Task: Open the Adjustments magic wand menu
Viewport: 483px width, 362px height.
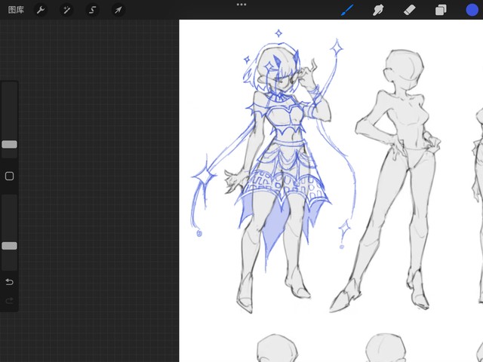Action: [66, 10]
